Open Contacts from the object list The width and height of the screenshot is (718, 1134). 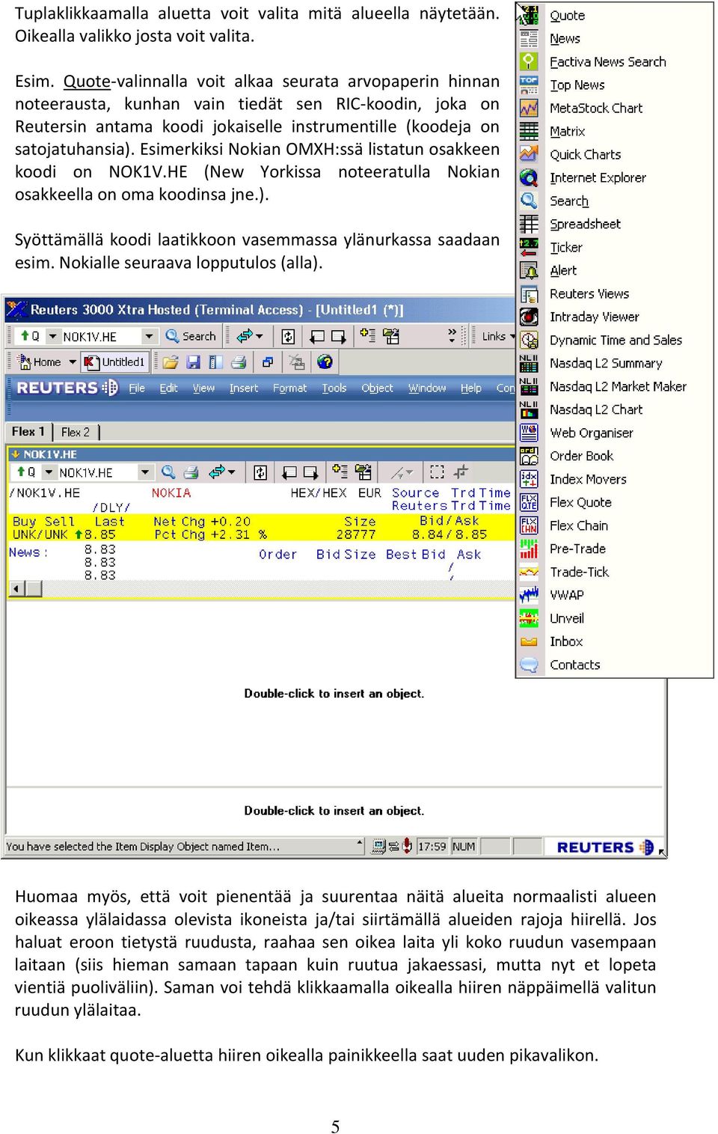click(x=574, y=665)
